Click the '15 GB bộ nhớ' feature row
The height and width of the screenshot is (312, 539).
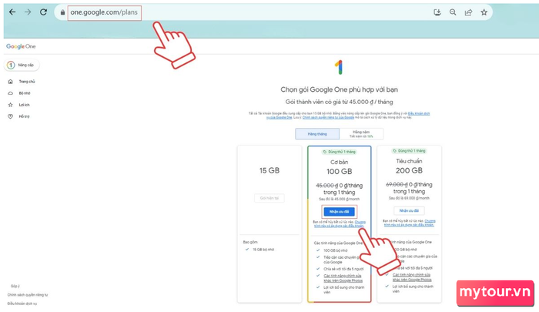pos(260,250)
